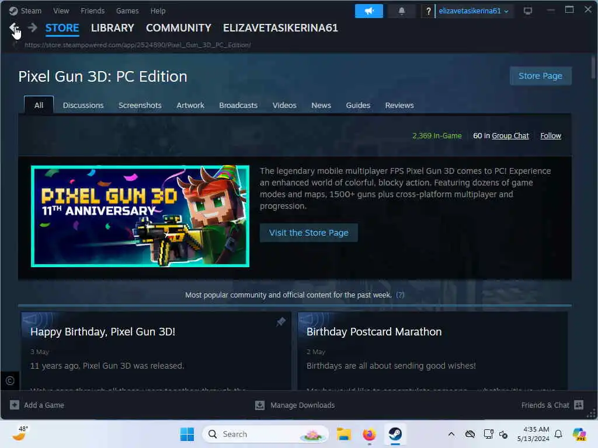Open Windows notification bell in tray
The height and width of the screenshot is (448, 598).
[558, 434]
